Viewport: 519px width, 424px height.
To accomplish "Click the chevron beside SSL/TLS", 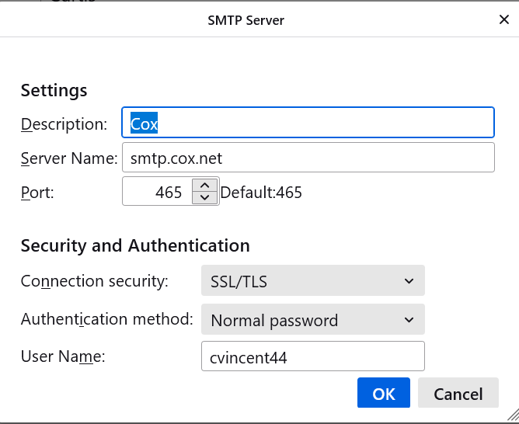I will [409, 281].
